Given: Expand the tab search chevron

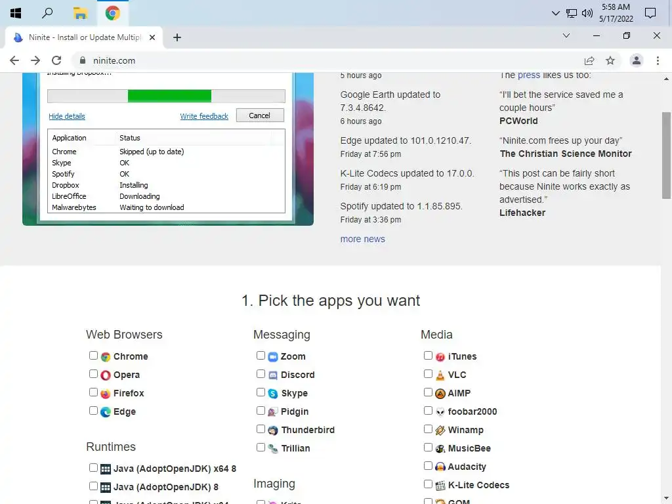Looking at the screenshot, I should pyautogui.click(x=566, y=35).
